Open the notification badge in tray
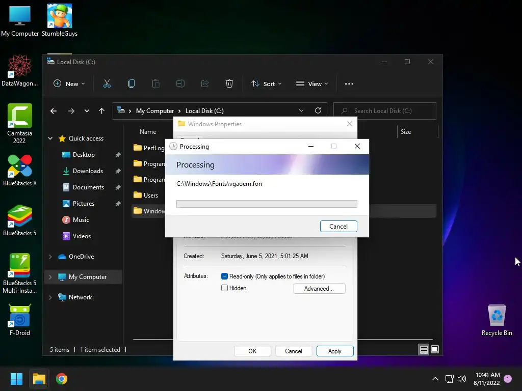The width and height of the screenshot is (522, 391). tap(507, 379)
